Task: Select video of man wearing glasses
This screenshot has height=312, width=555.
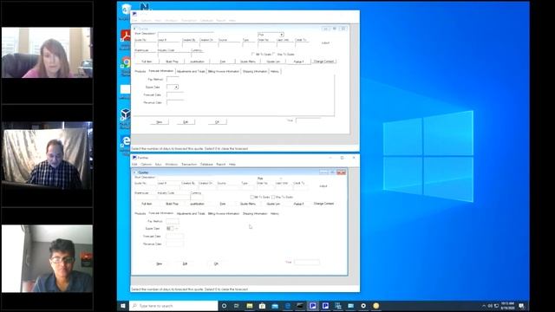Action: [x=47, y=258]
